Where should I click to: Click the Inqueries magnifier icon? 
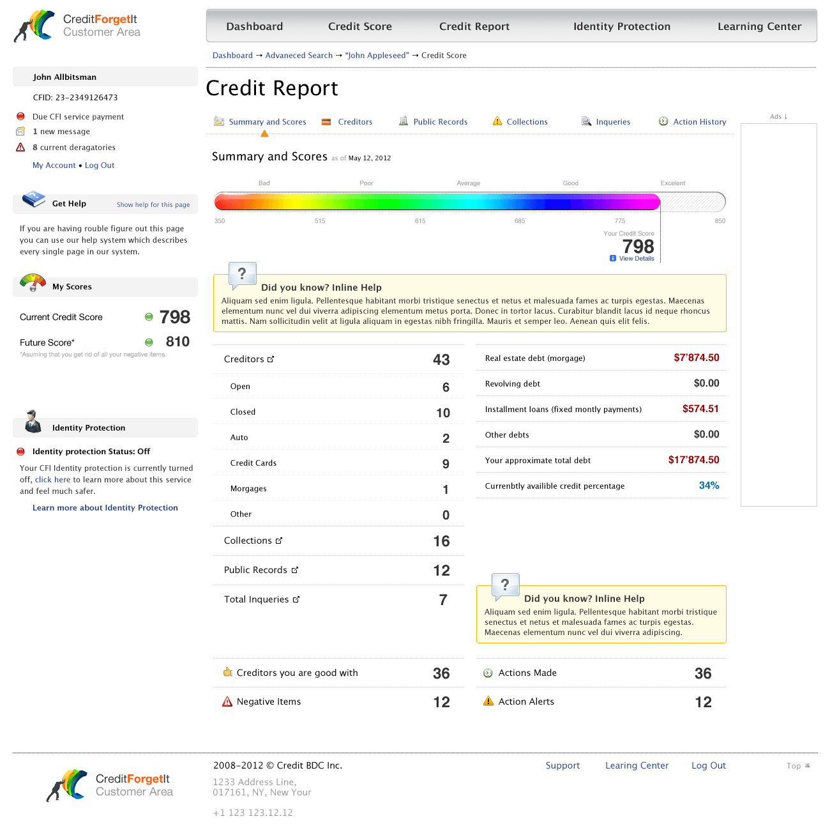[586, 121]
